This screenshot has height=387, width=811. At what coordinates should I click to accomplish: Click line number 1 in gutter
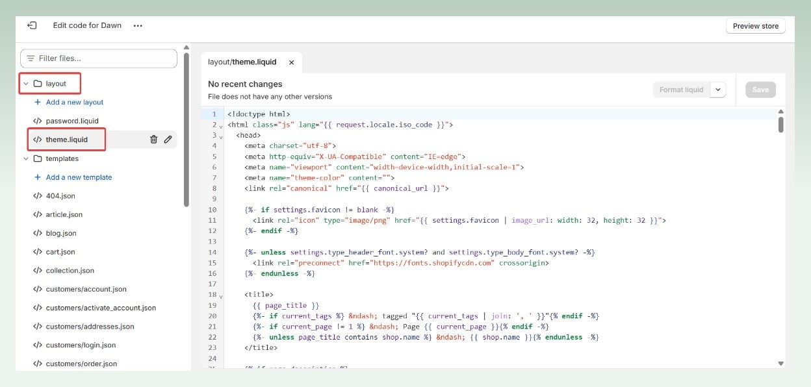point(214,114)
